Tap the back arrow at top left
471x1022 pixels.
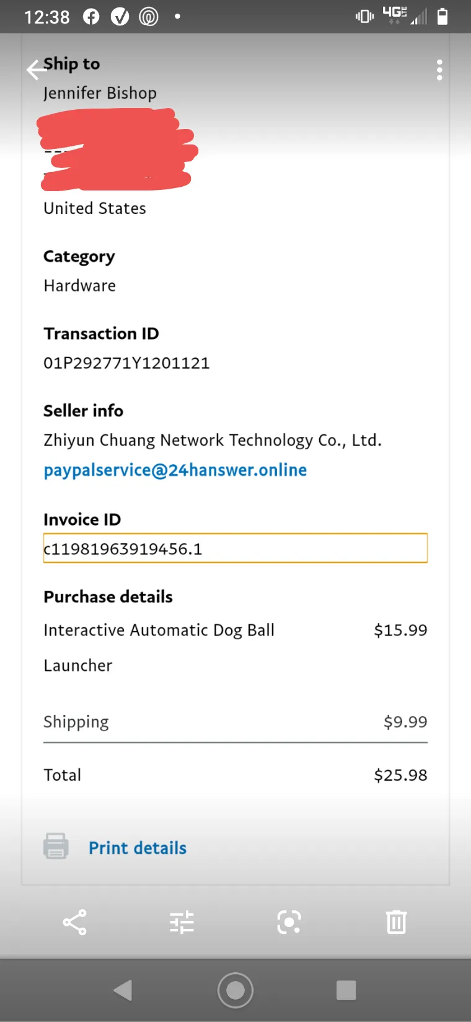[x=37, y=70]
